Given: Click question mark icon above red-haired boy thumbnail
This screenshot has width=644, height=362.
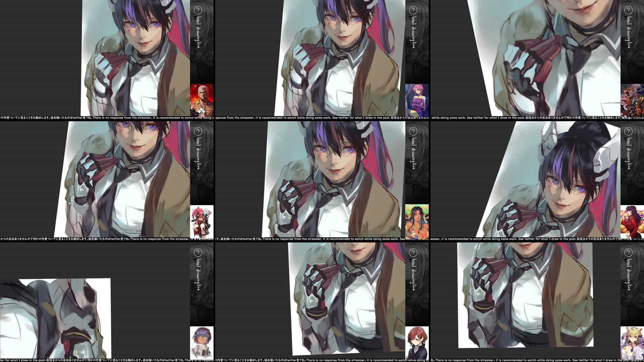Looking at the screenshot, I should pos(413,253).
